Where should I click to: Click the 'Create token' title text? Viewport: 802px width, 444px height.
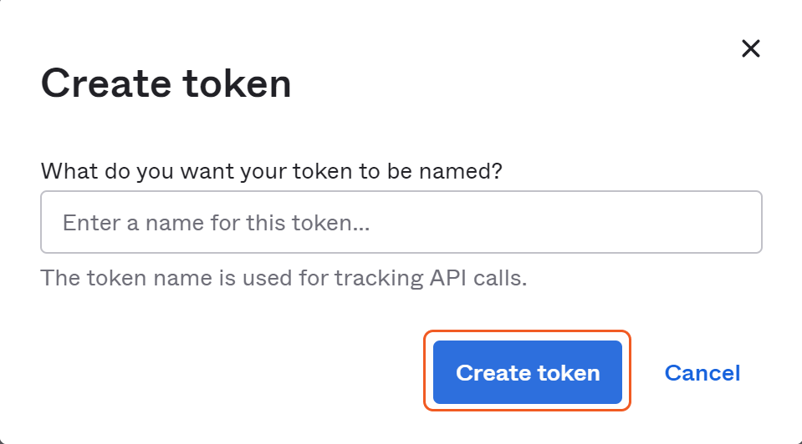(x=166, y=83)
